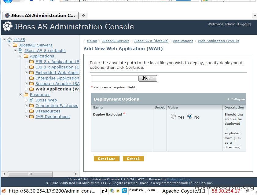Open the JMS Destinations tree link
Viewport: 257px width, 195px height.
[x=53, y=116]
